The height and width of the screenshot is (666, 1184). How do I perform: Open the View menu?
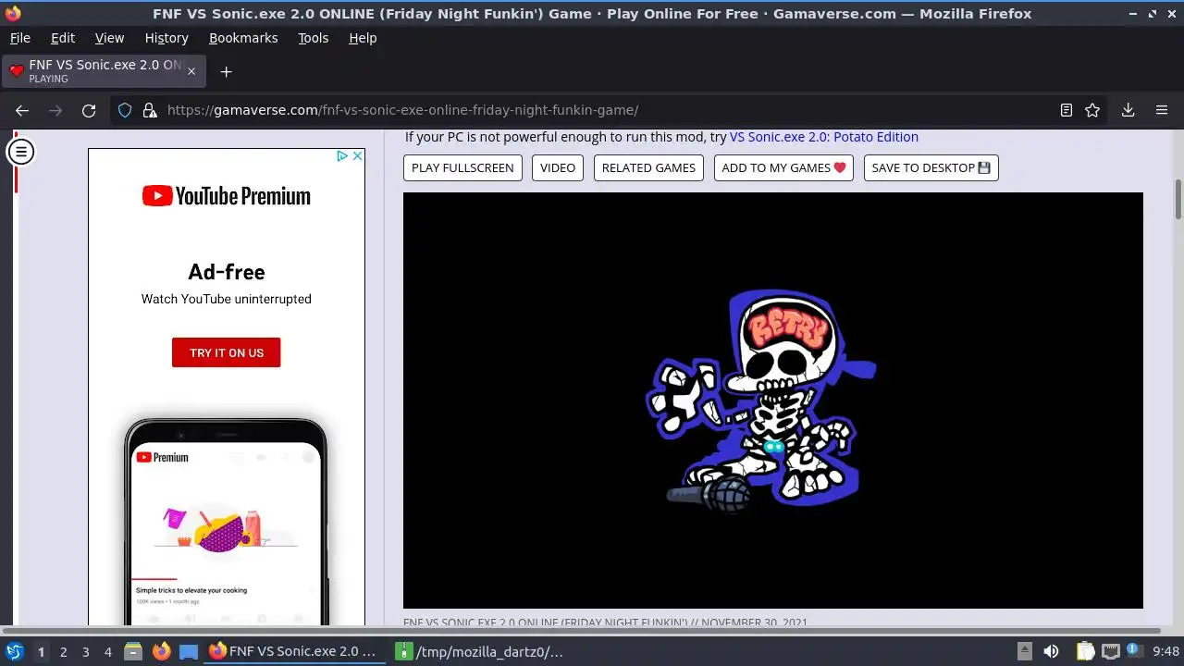pyautogui.click(x=109, y=38)
